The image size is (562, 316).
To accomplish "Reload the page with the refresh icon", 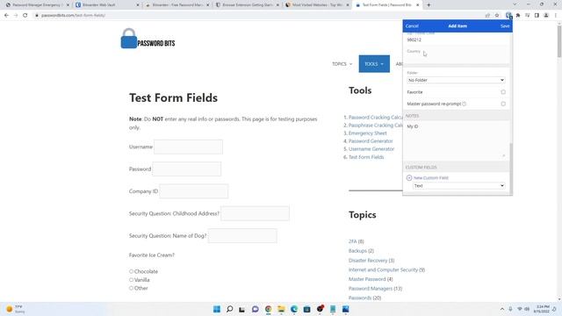I will (x=25, y=16).
